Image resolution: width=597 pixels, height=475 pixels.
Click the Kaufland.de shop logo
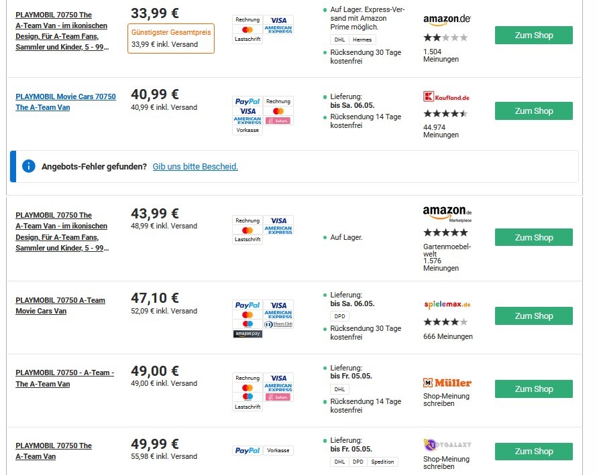pyautogui.click(x=446, y=97)
